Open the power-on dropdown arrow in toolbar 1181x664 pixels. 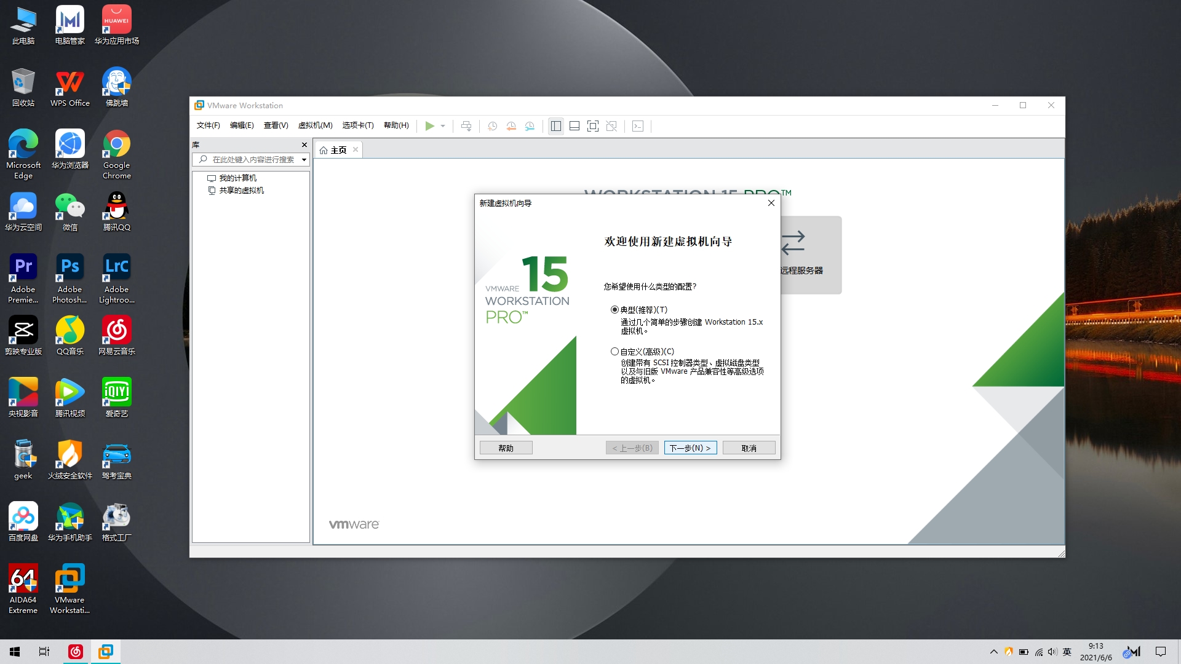(443, 126)
